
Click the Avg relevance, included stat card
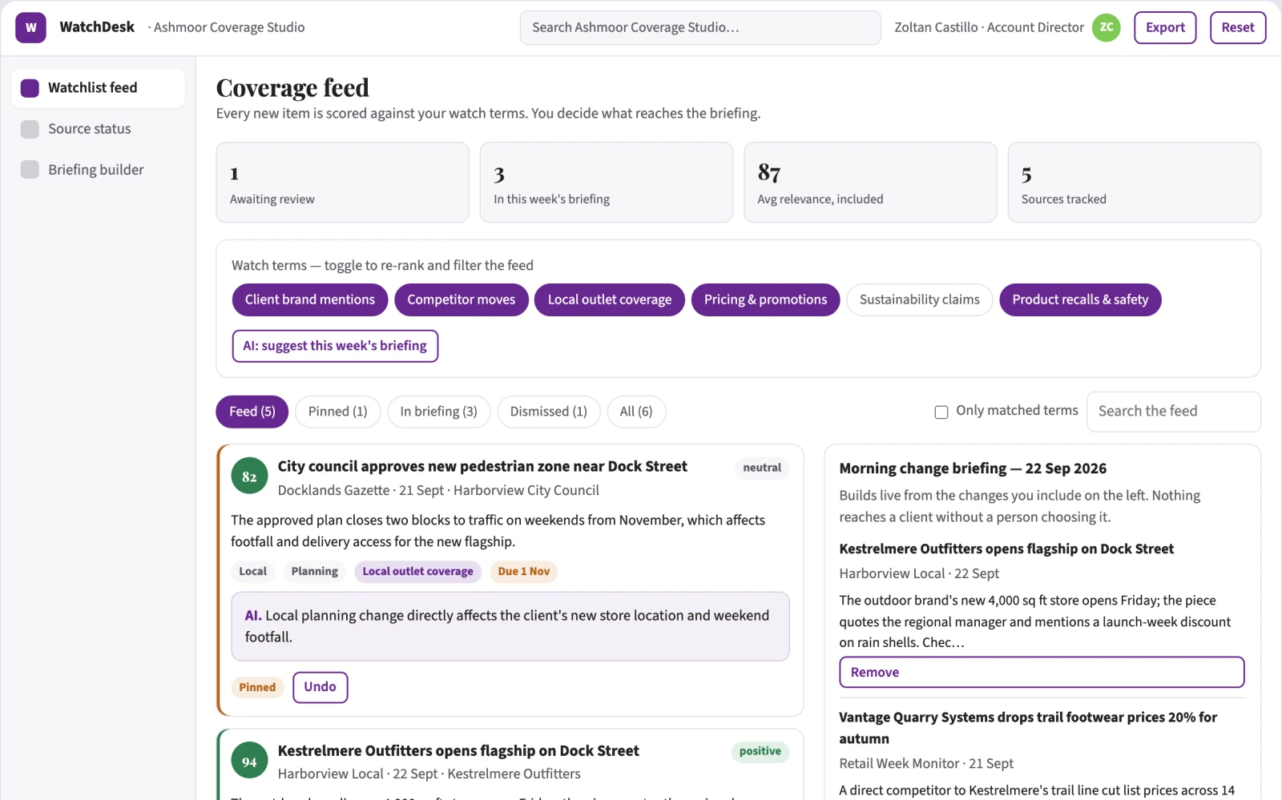(870, 183)
